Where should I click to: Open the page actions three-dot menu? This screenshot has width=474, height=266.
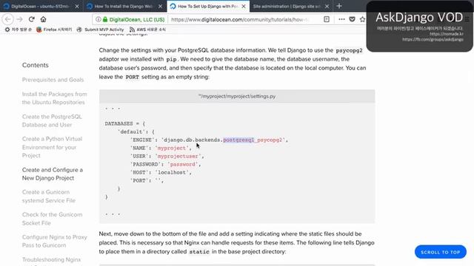341,19
